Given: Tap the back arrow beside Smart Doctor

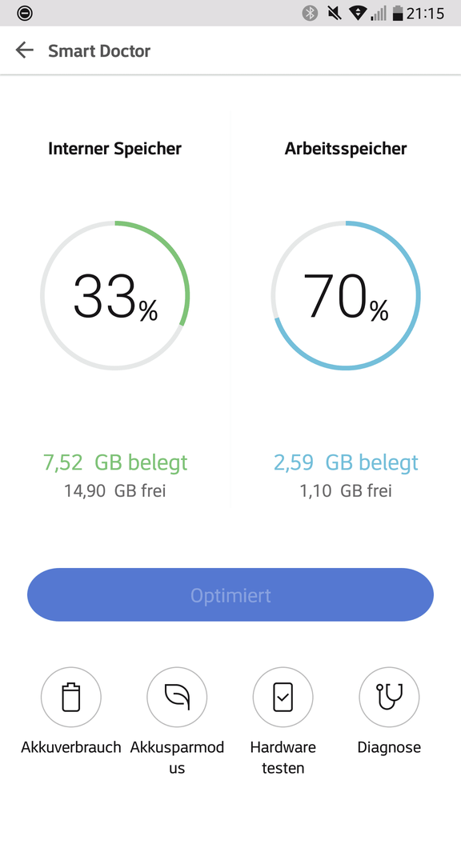Looking at the screenshot, I should (x=24, y=50).
